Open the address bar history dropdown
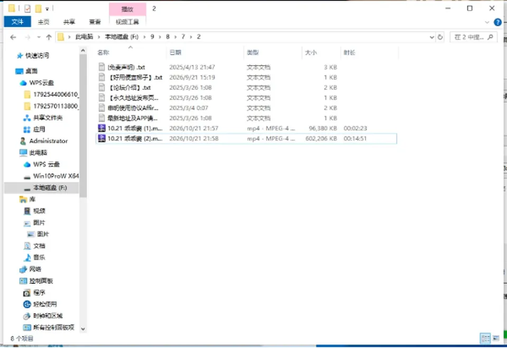Image resolution: width=507 pixels, height=348 pixels. [x=431, y=37]
